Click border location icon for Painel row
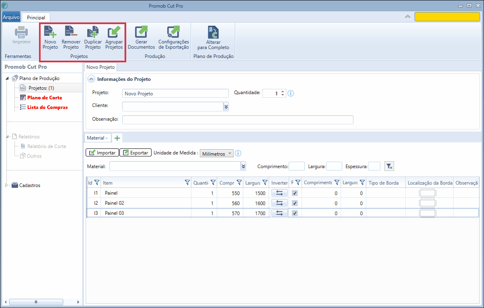The height and width of the screenshot is (308, 484). pyautogui.click(x=428, y=193)
